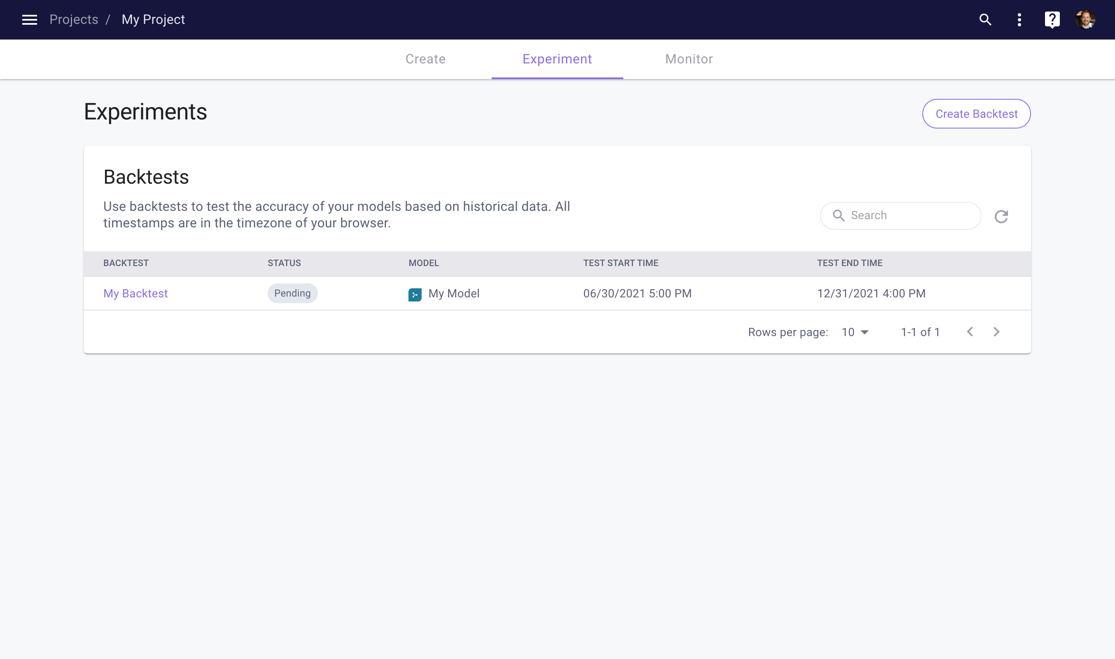Screen dimensions: 1115x659
Task: Switch to the Create tab
Action: click(425, 59)
